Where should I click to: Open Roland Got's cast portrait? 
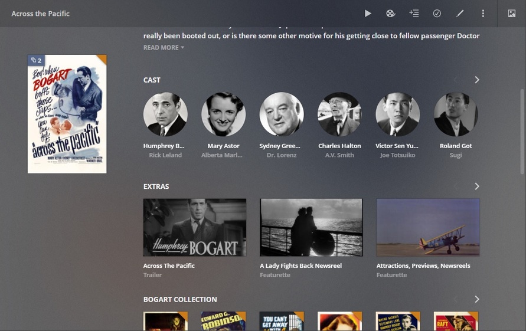456,114
